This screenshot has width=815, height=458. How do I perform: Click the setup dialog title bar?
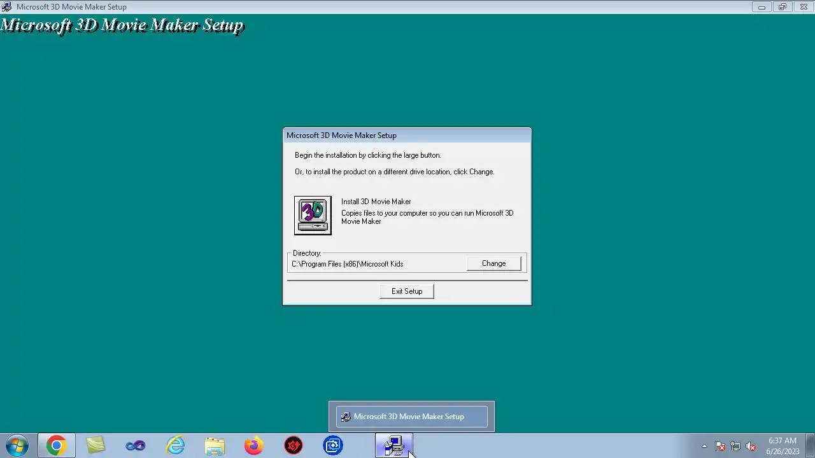pyautogui.click(x=407, y=135)
